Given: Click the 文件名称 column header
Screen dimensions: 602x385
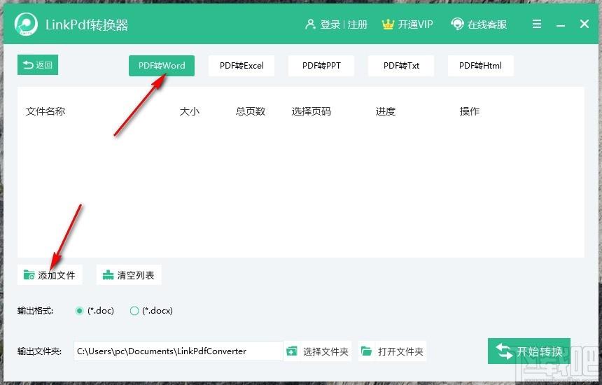Looking at the screenshot, I should pyautogui.click(x=45, y=111).
